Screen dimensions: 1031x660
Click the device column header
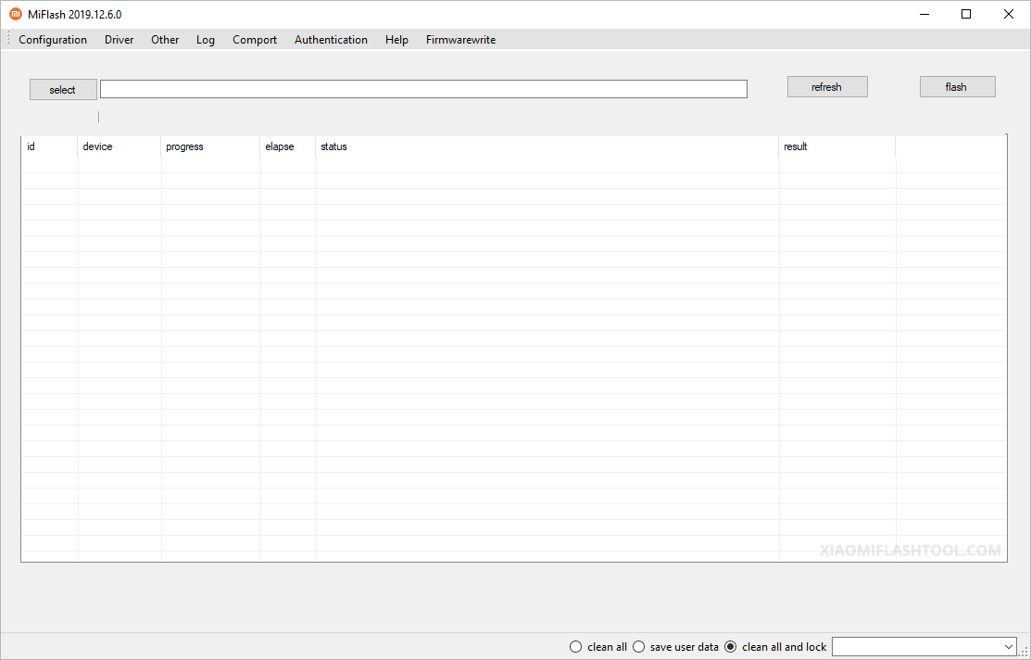[119, 146]
